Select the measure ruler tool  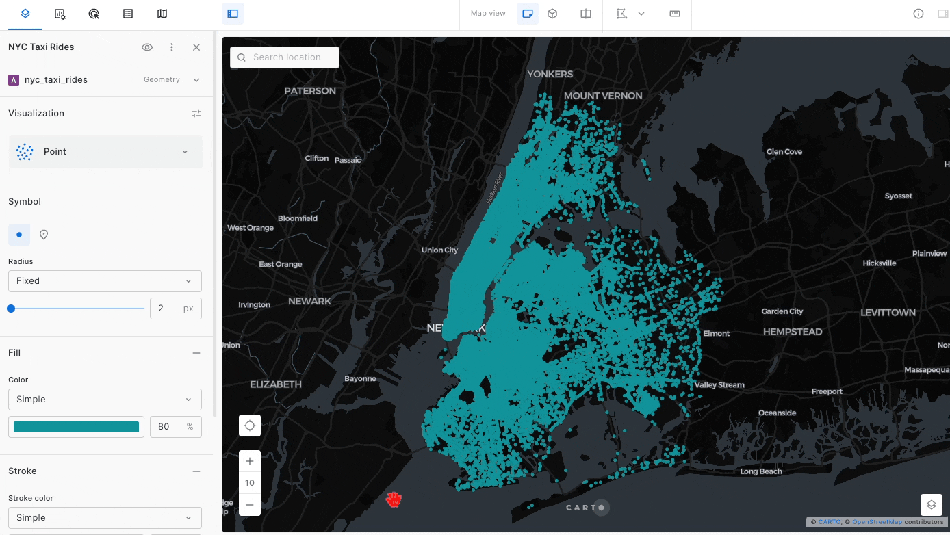675,14
